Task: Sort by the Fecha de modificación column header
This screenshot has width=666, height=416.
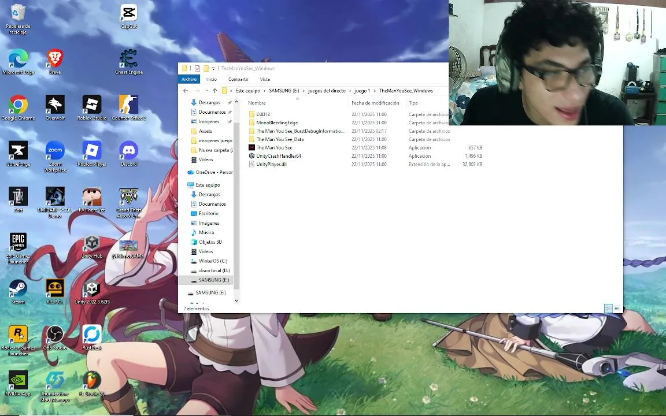Action: pos(376,103)
